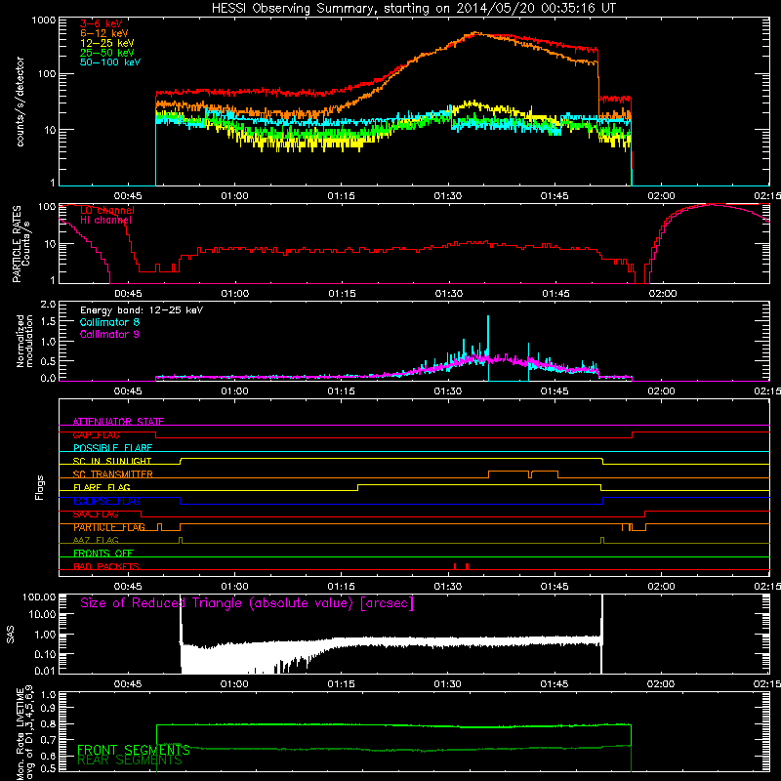Viewport: 781px width, 781px height.
Task: Click the A4Z_FLAG label
Action: pos(96,540)
